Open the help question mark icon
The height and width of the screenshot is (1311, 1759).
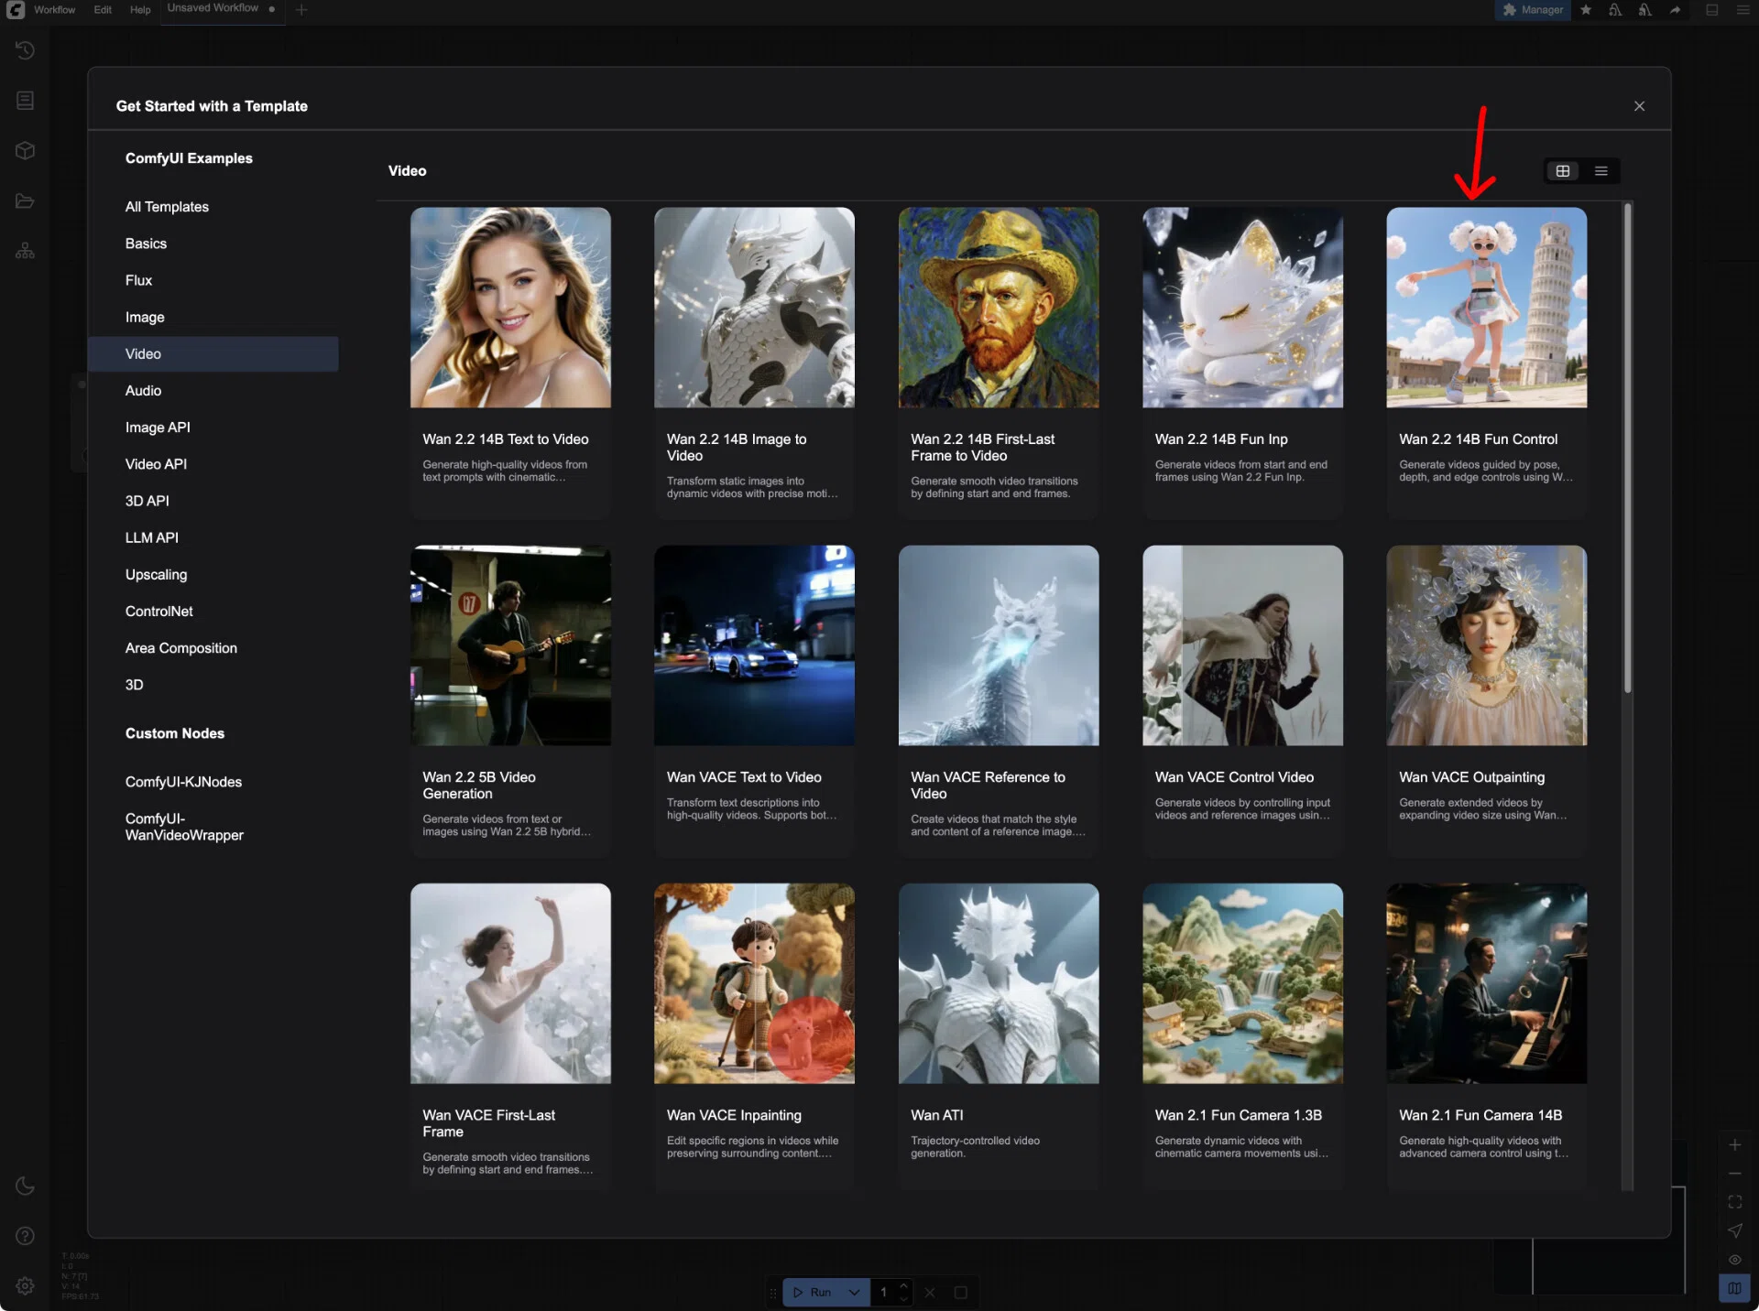(x=25, y=1236)
